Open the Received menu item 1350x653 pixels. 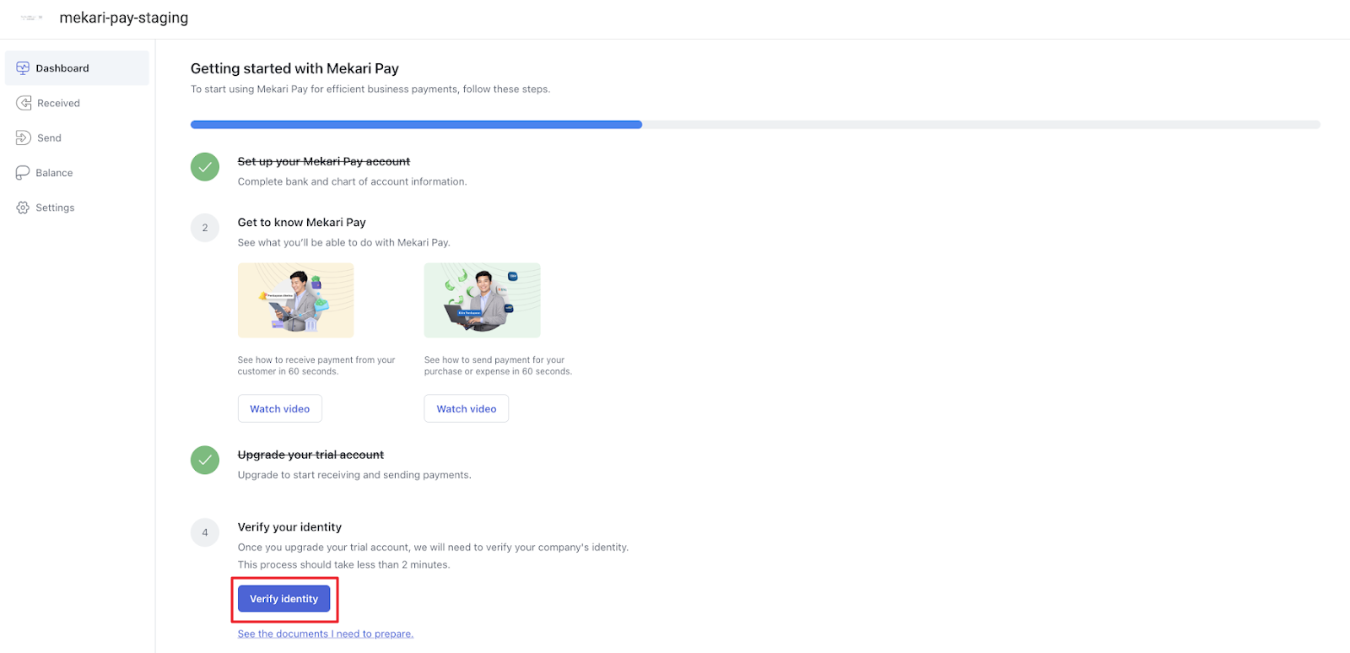pos(77,103)
